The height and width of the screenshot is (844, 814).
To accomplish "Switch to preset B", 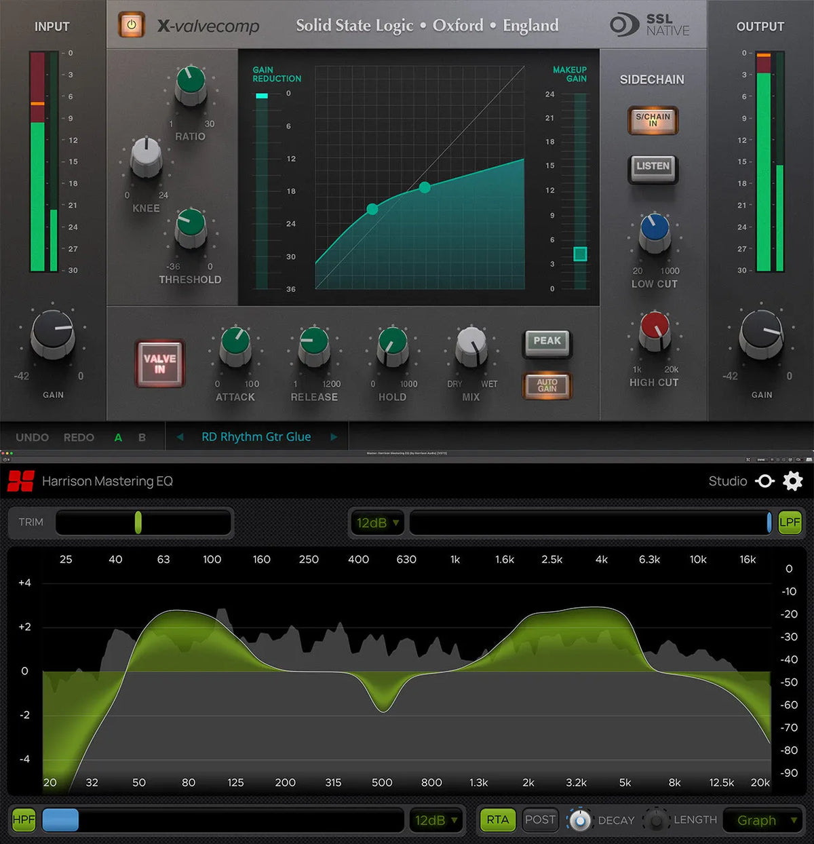I will tap(141, 437).
